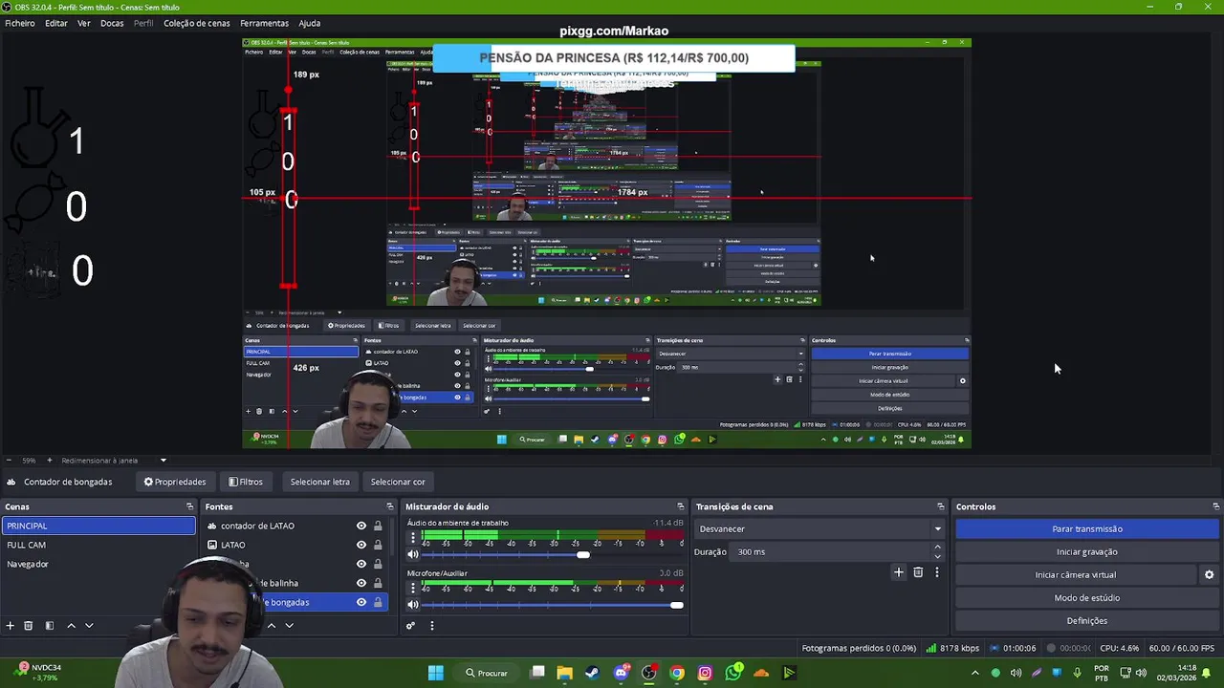Click Iniciar câmera virtual button
This screenshot has height=688, width=1224.
[1076, 574]
